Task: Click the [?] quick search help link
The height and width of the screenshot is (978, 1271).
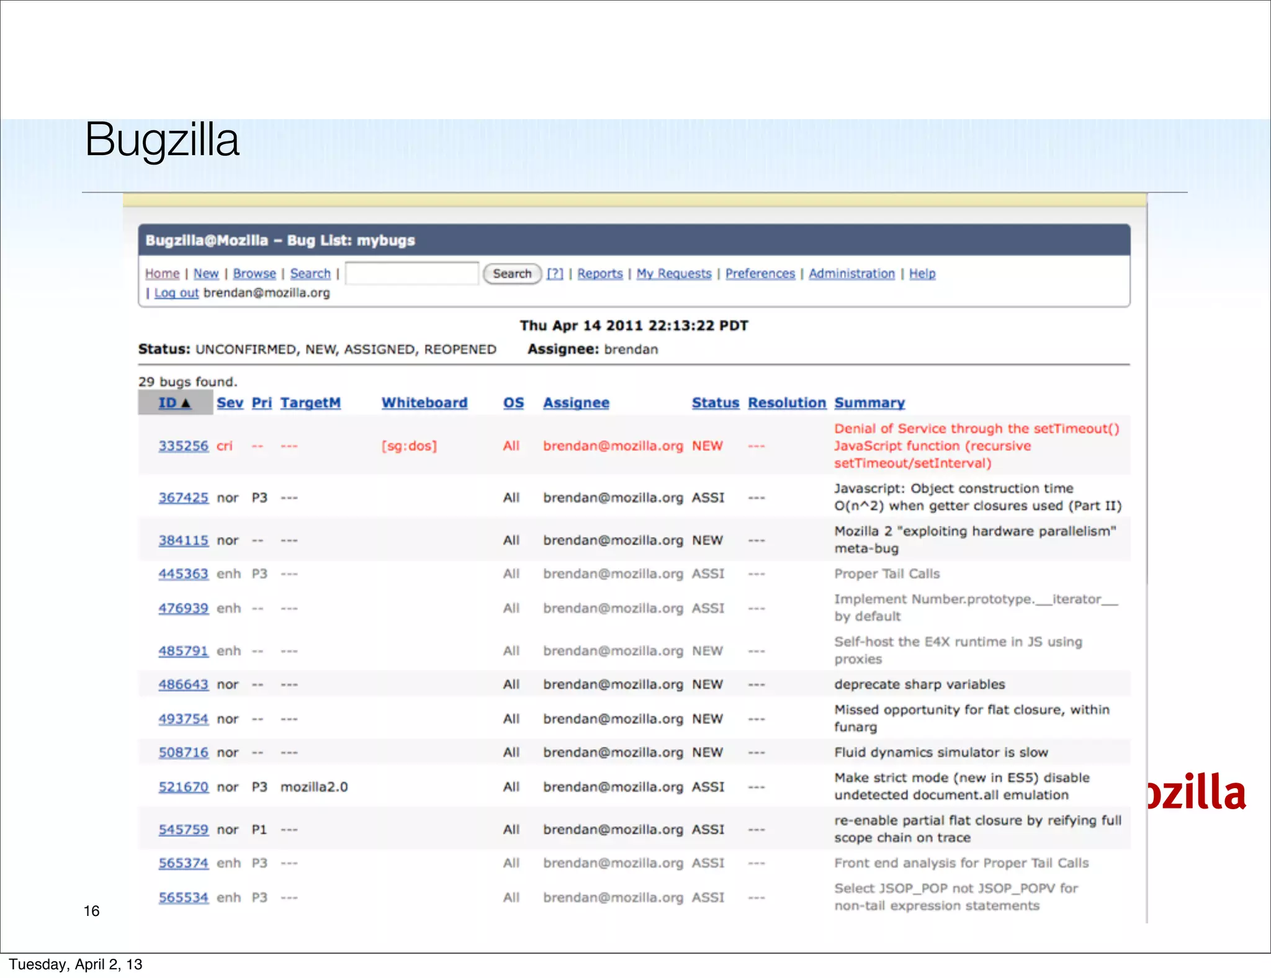Action: tap(555, 274)
